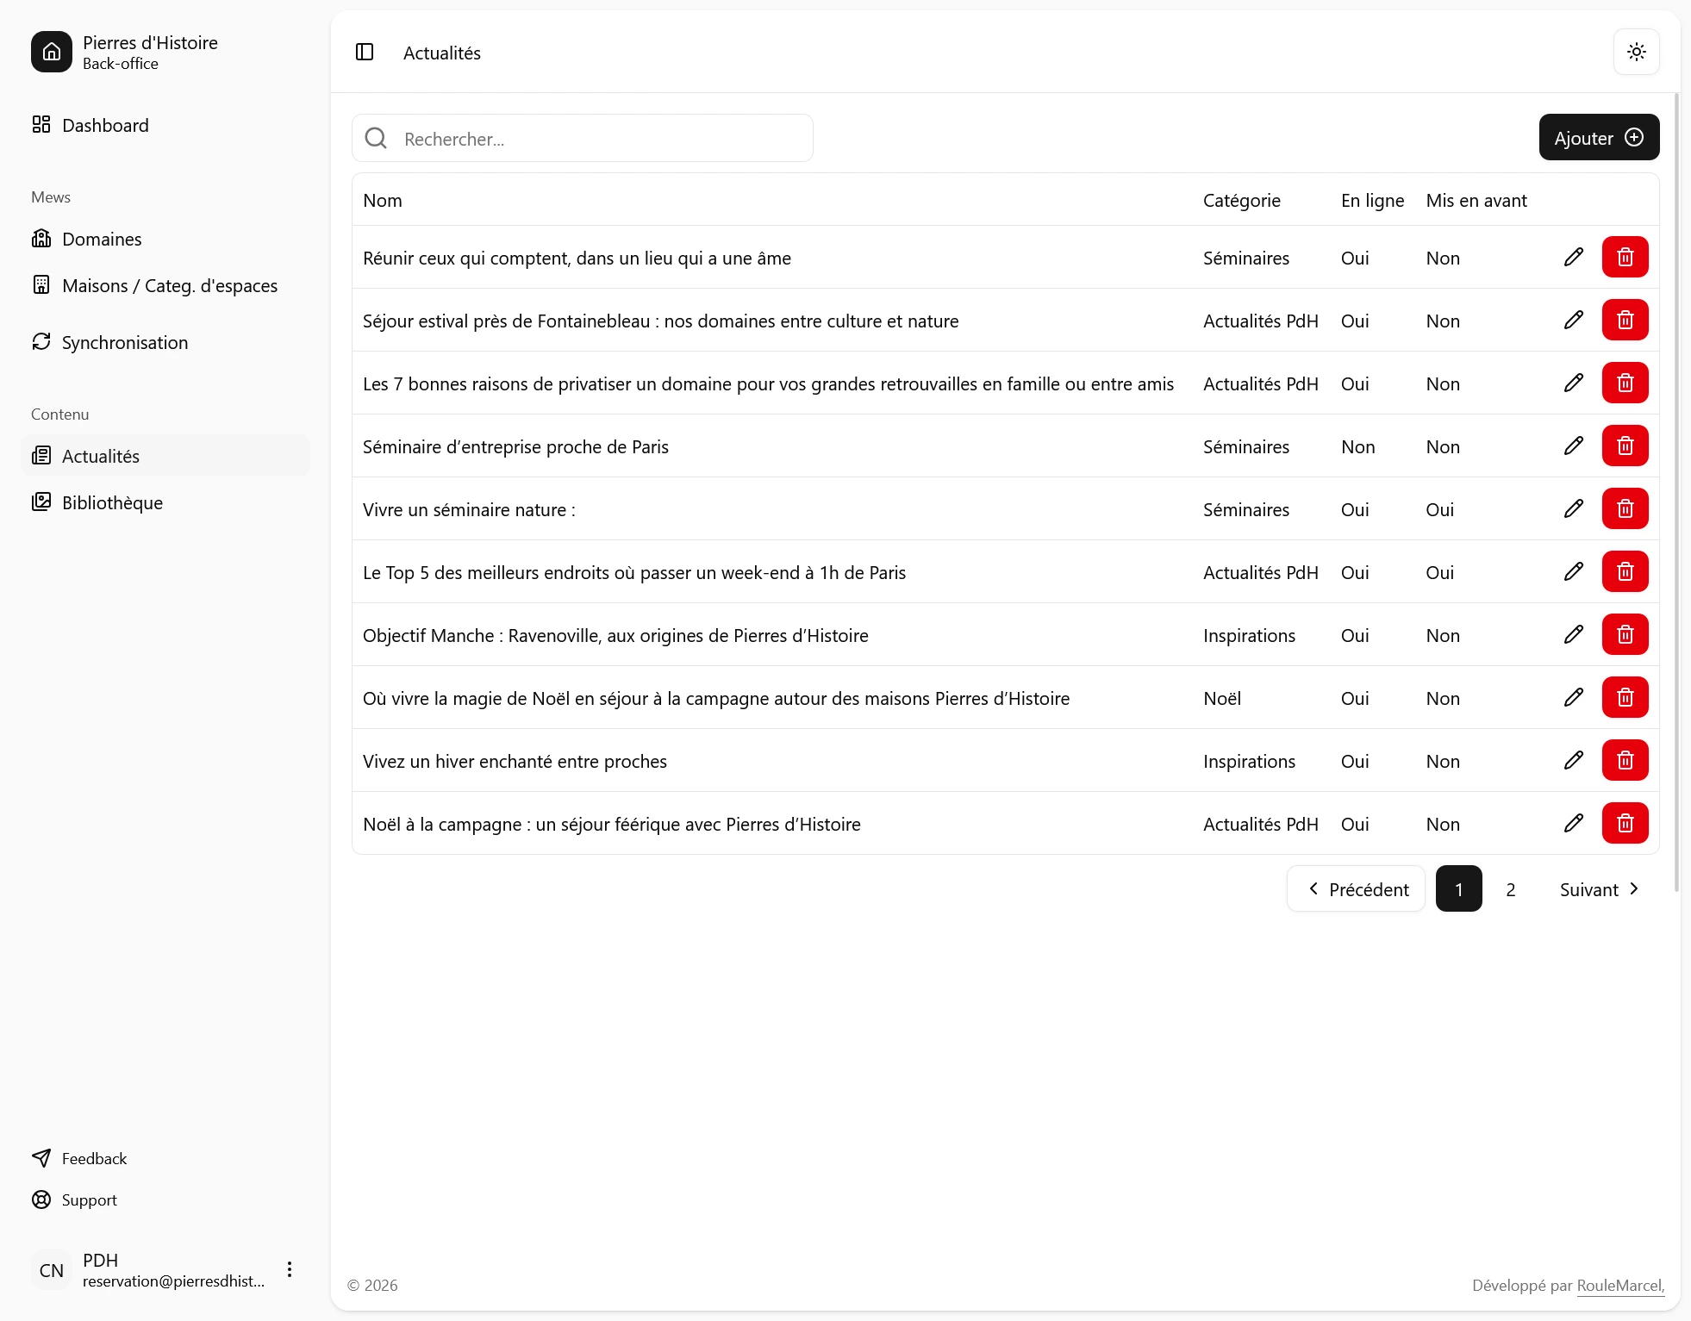Go to page 2 of results
Screen dimensions: 1691x1321
[x=1510, y=888]
